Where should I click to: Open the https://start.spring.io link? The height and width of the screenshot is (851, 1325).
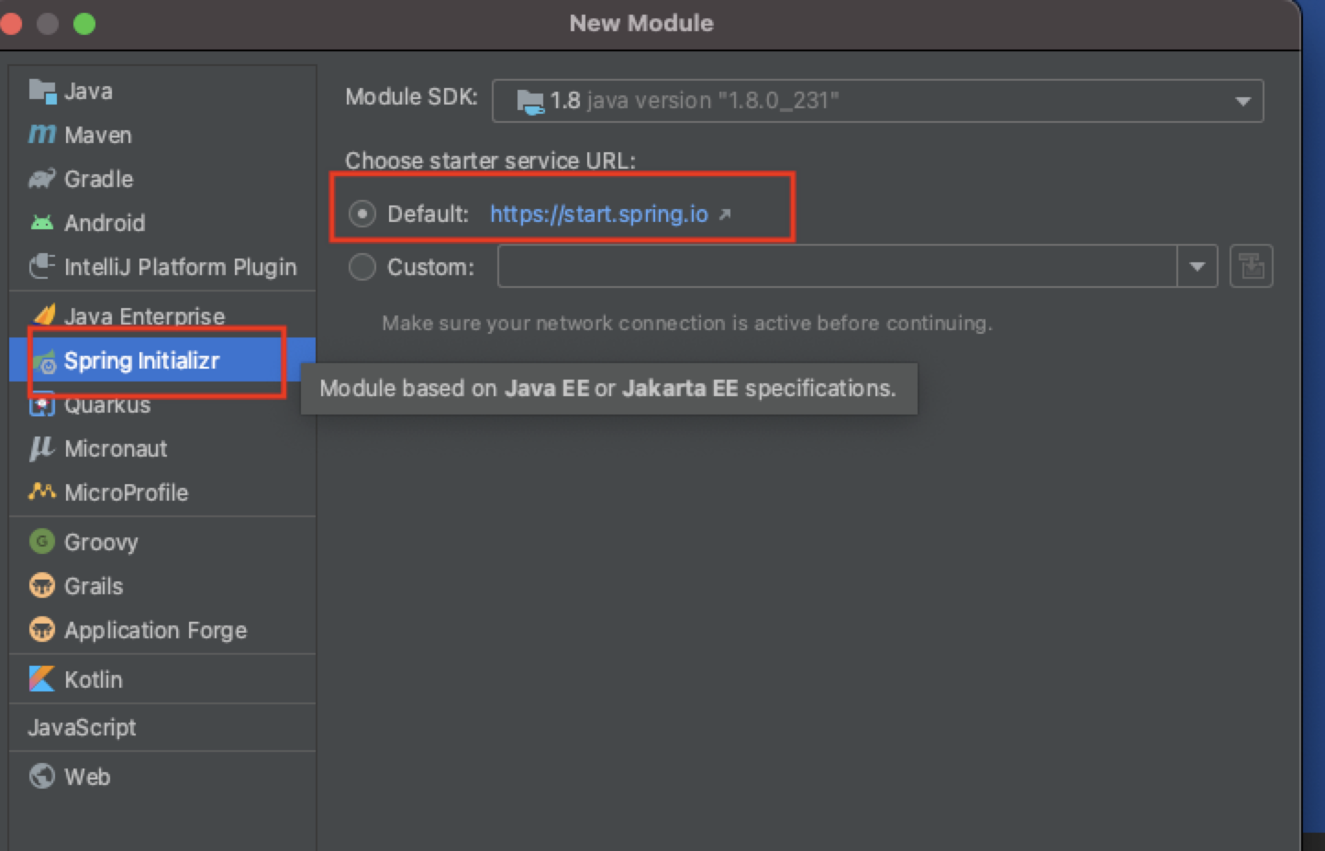pyautogui.click(x=599, y=215)
